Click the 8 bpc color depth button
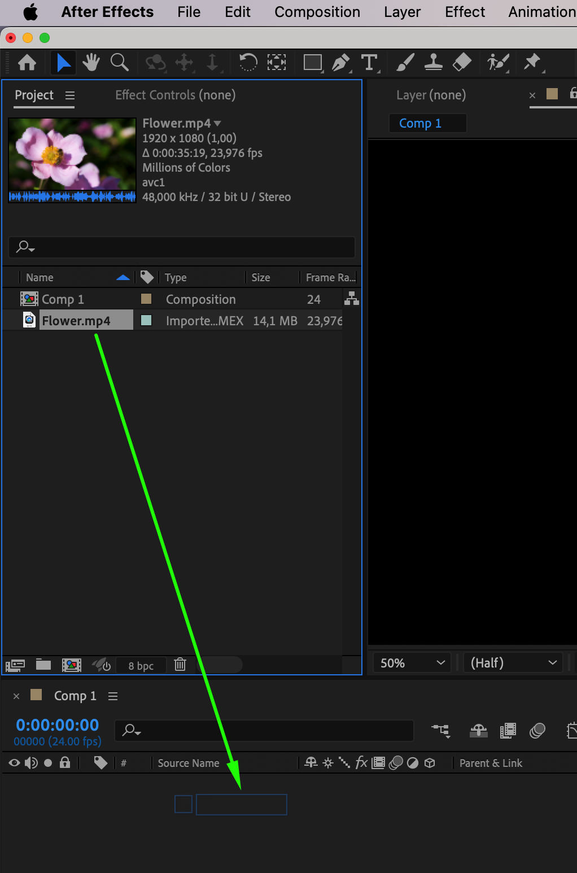577x873 pixels. coord(141,666)
